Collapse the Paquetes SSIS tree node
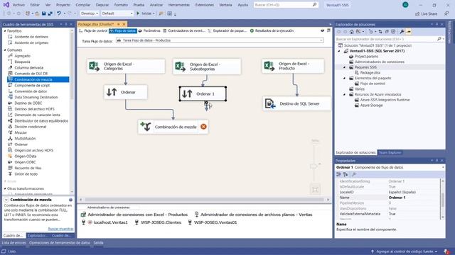 tap(345, 67)
